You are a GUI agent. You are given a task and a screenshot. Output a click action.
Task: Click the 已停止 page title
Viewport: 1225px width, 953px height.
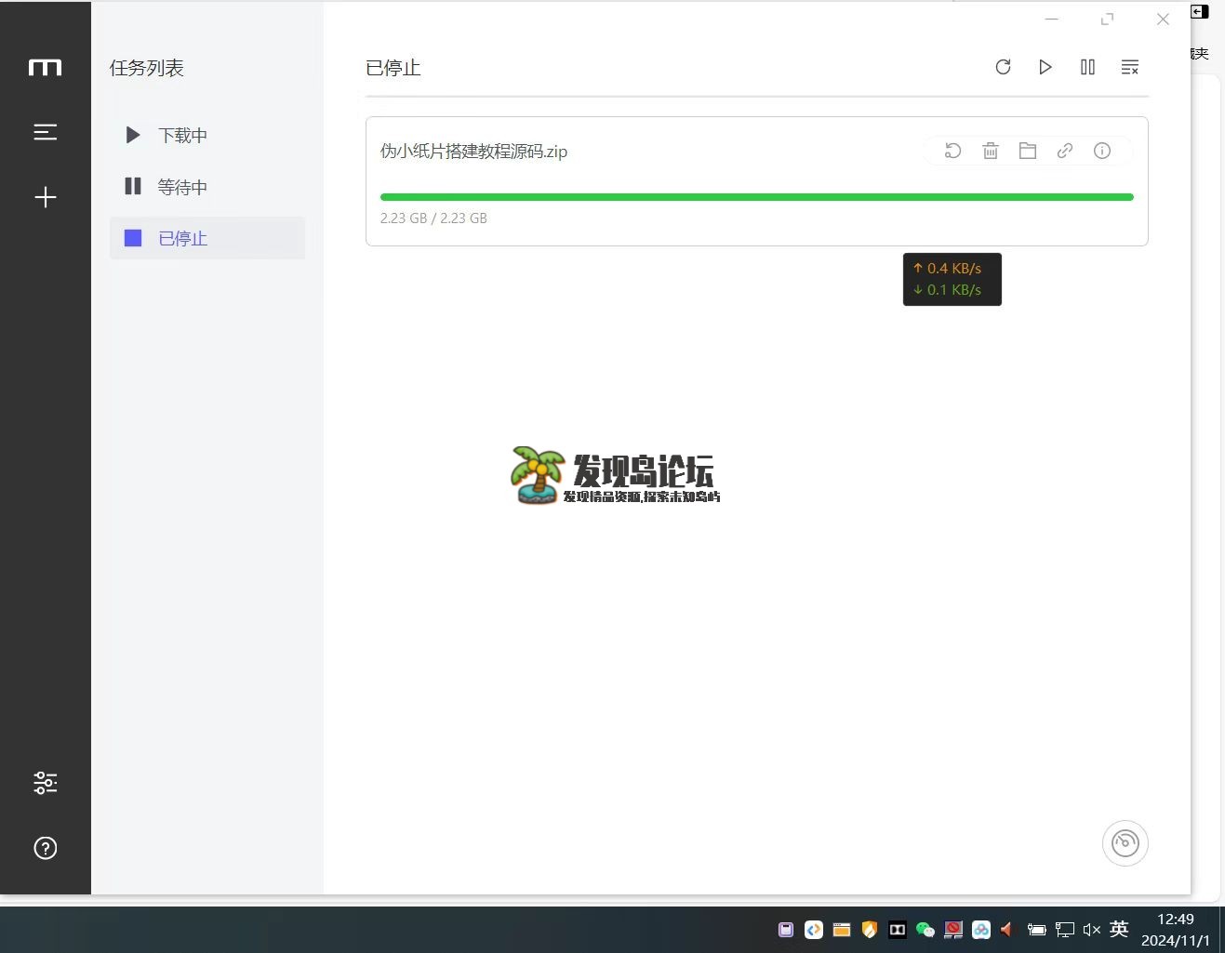(393, 68)
